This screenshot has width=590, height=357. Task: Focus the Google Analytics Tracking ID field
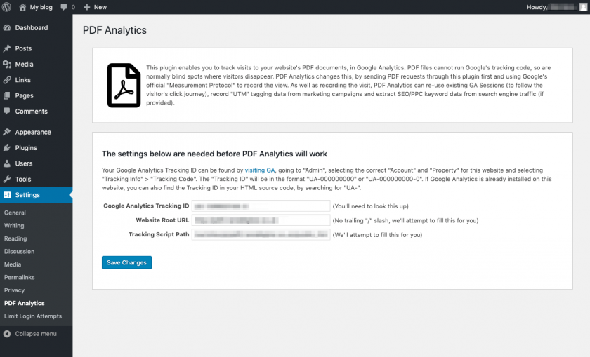261,206
